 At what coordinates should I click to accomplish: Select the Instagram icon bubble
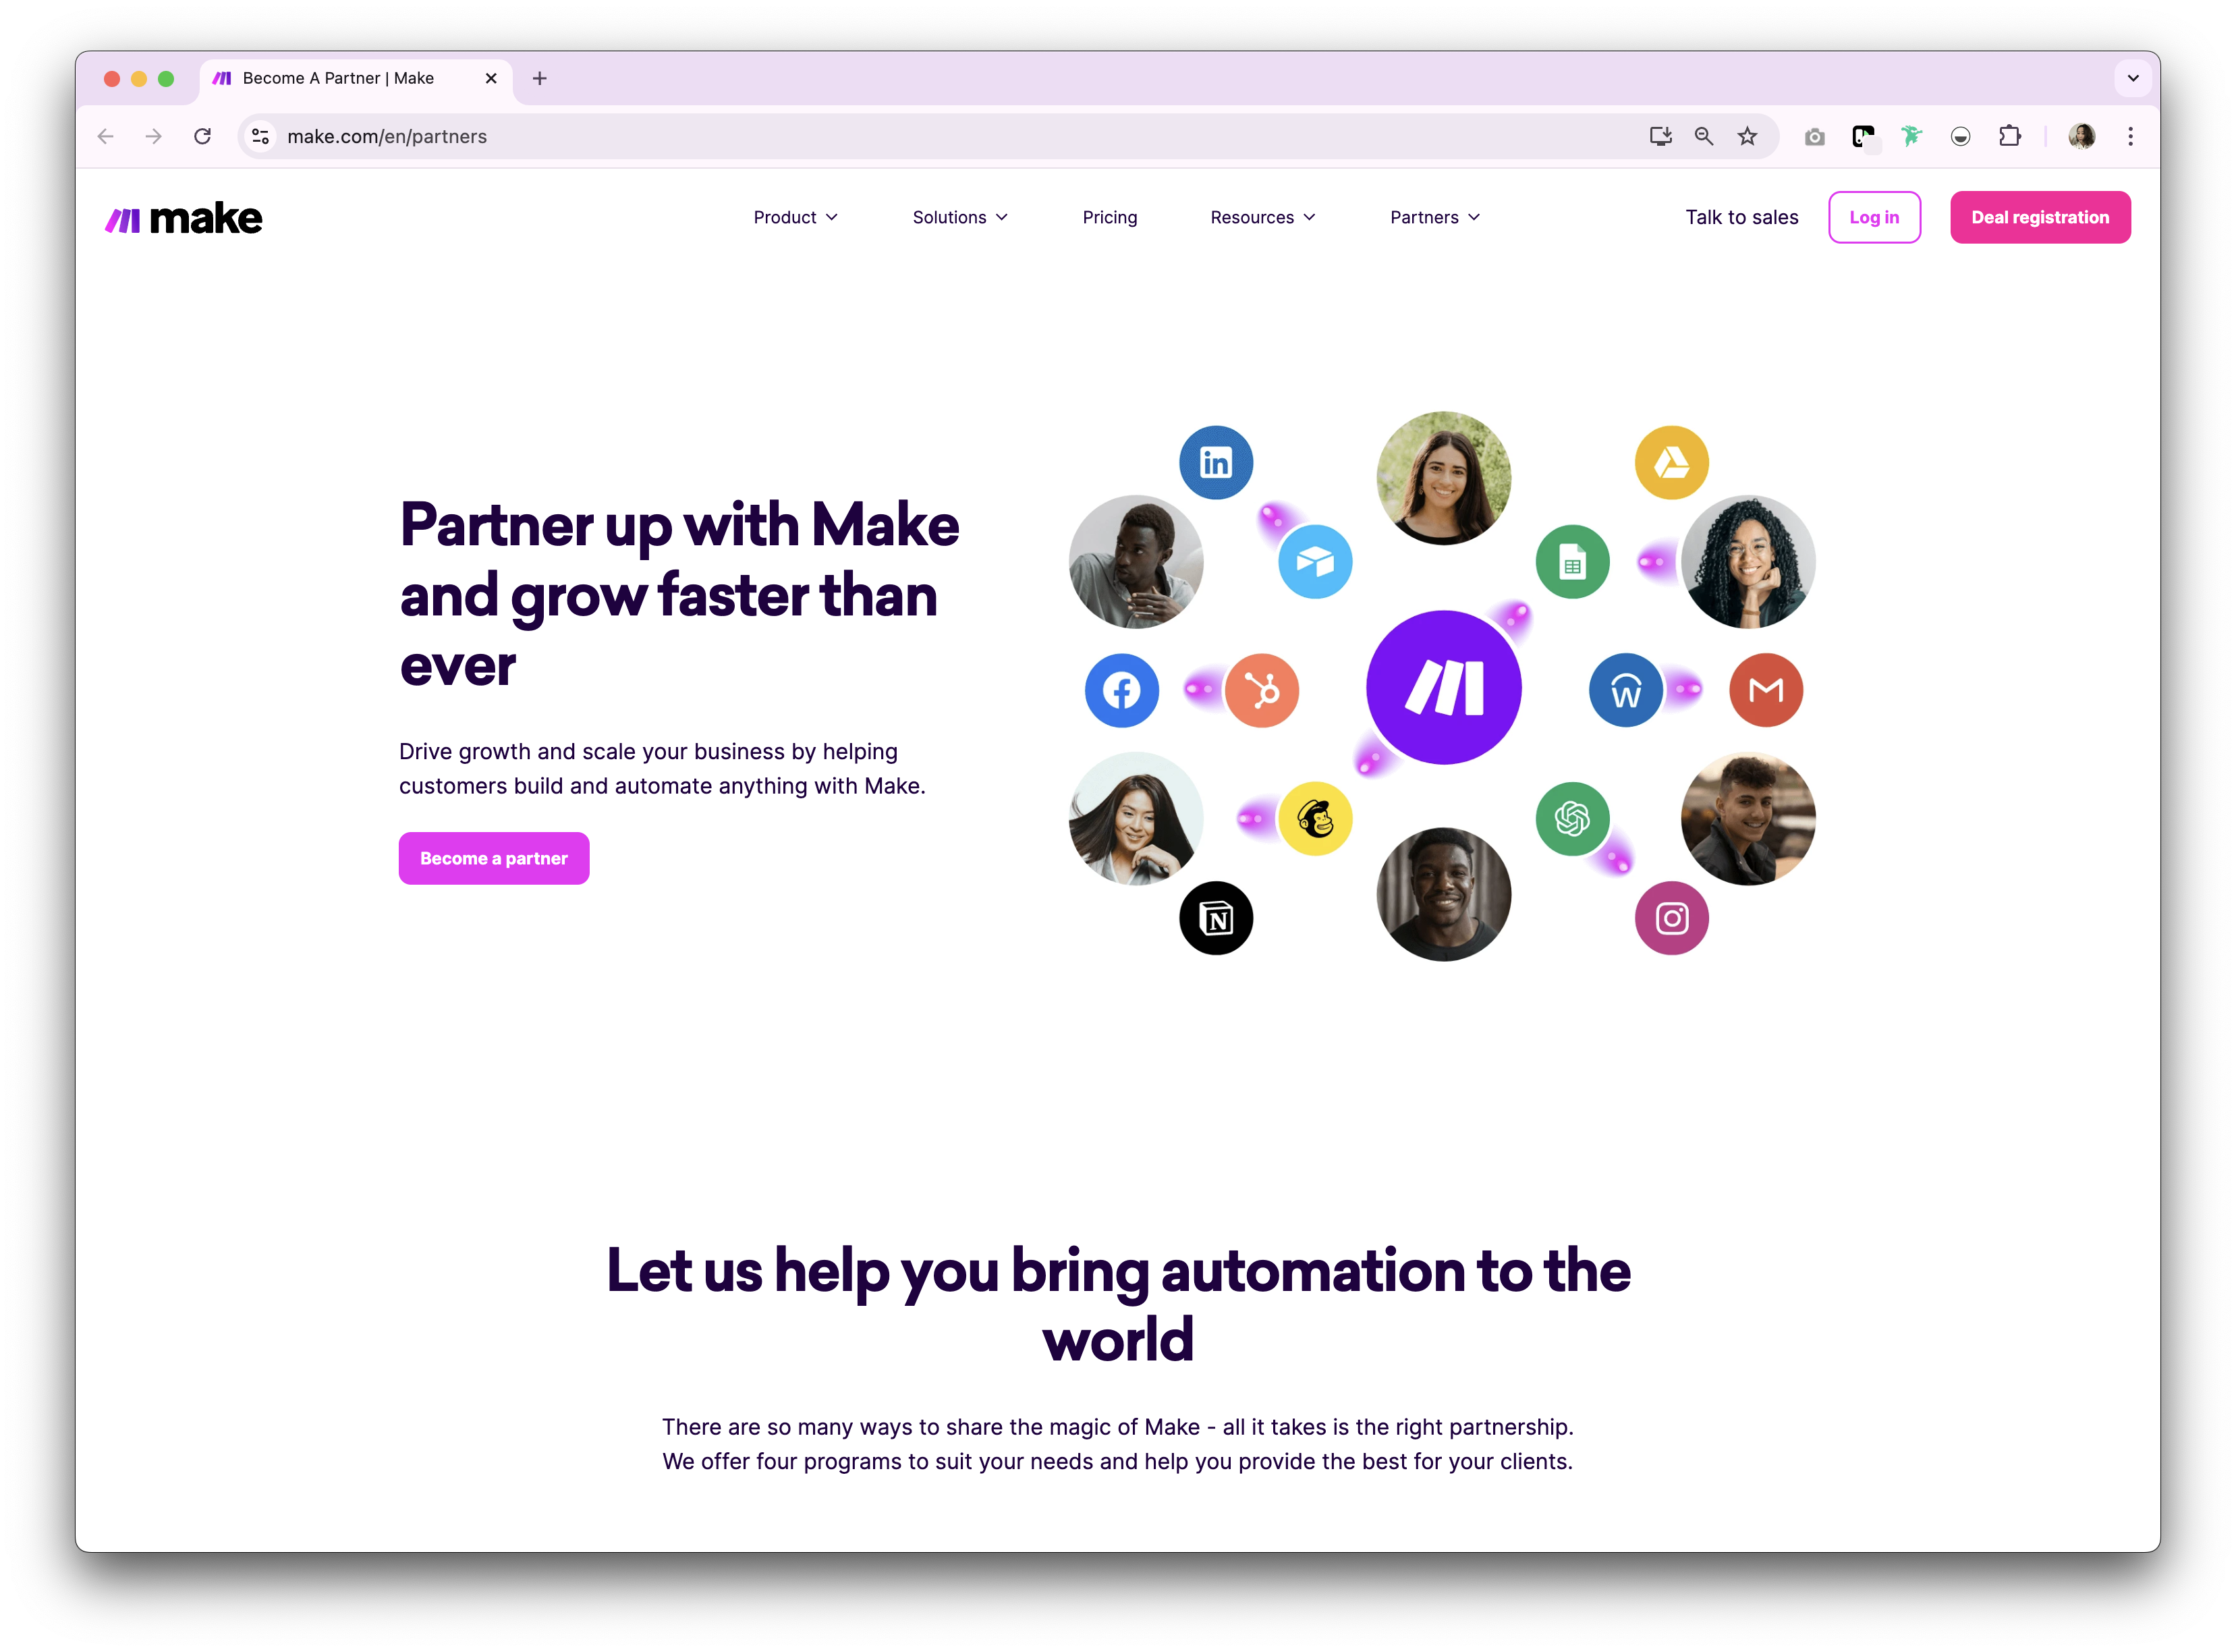click(1671, 918)
